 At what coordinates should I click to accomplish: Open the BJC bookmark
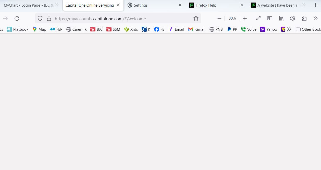96,29
